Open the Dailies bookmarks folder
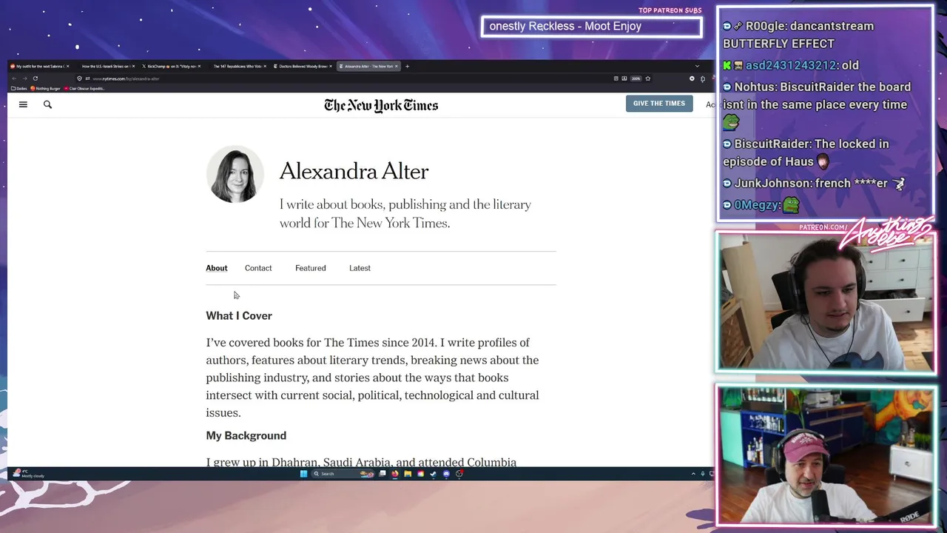Viewport: 947px width, 533px height. pyautogui.click(x=19, y=88)
